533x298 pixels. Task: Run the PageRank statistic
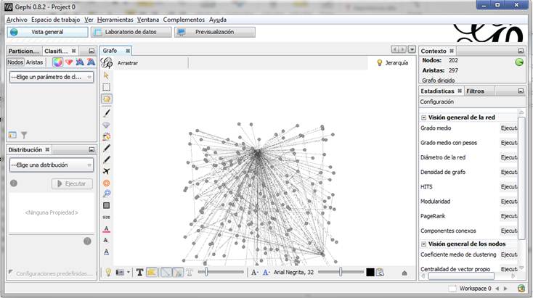pyautogui.click(x=508, y=216)
